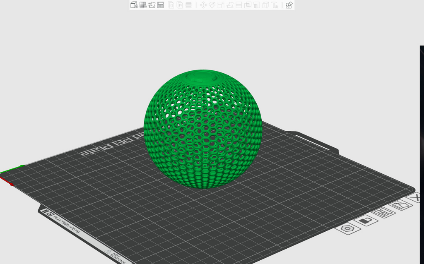Arrange all objects using toolbar icon
424x264 pixels.
[161, 5]
